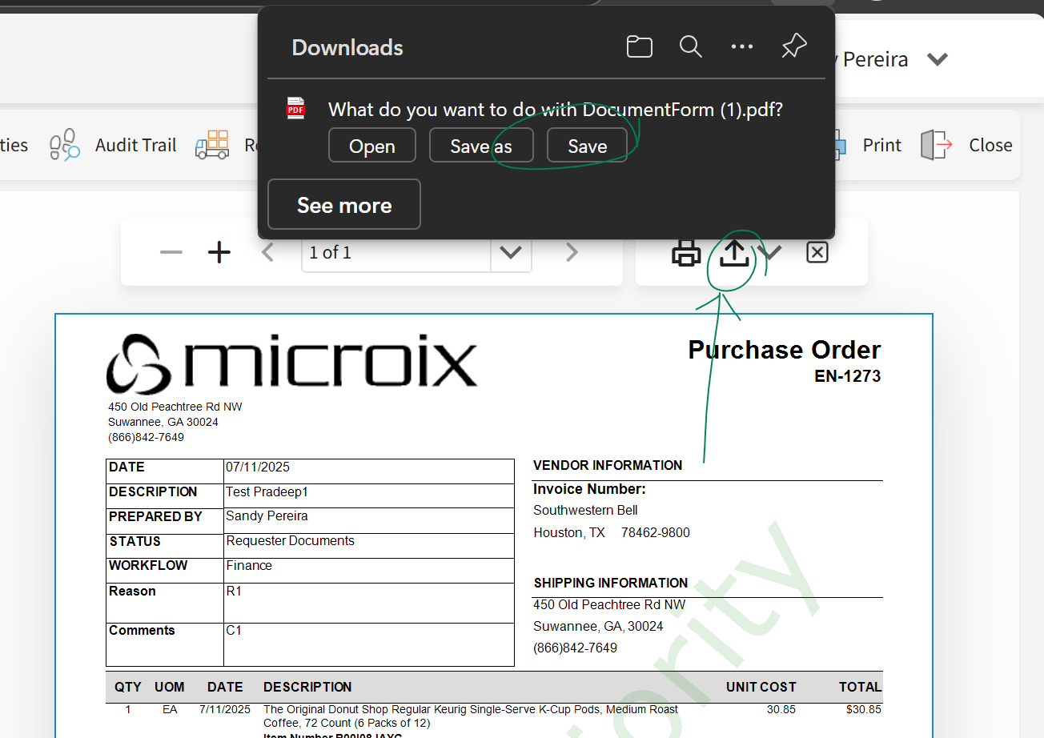Viewport: 1044px width, 738px height.
Task: Expand the user account chevron beside Pereira
Action: (938, 59)
